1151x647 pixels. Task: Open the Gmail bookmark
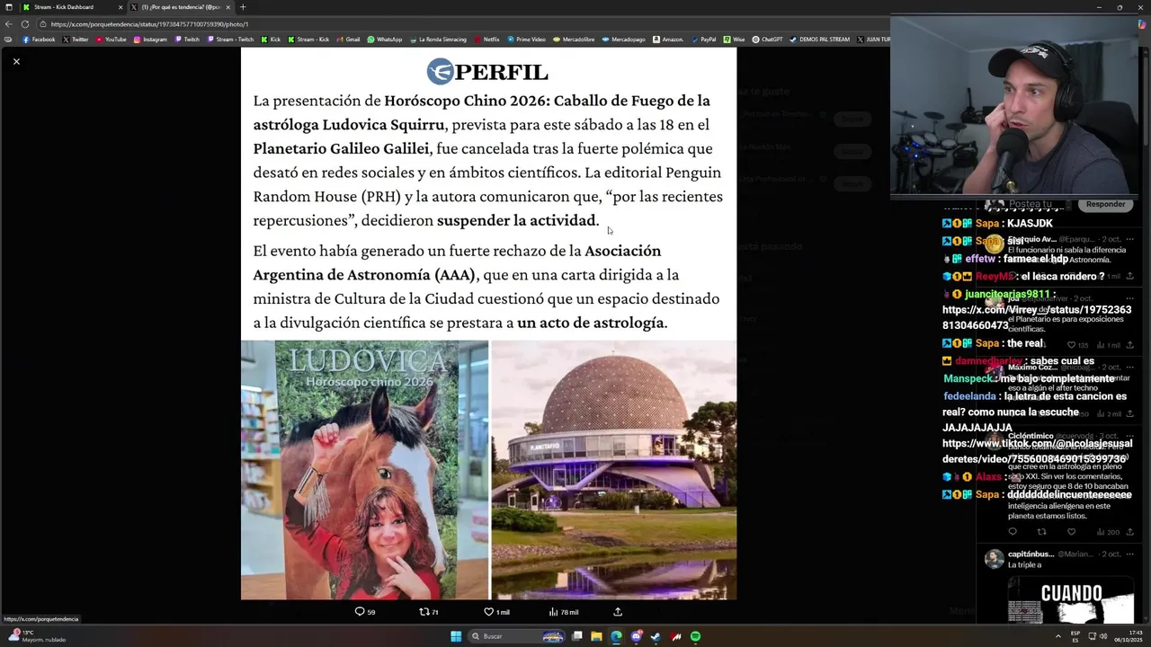[x=348, y=40]
